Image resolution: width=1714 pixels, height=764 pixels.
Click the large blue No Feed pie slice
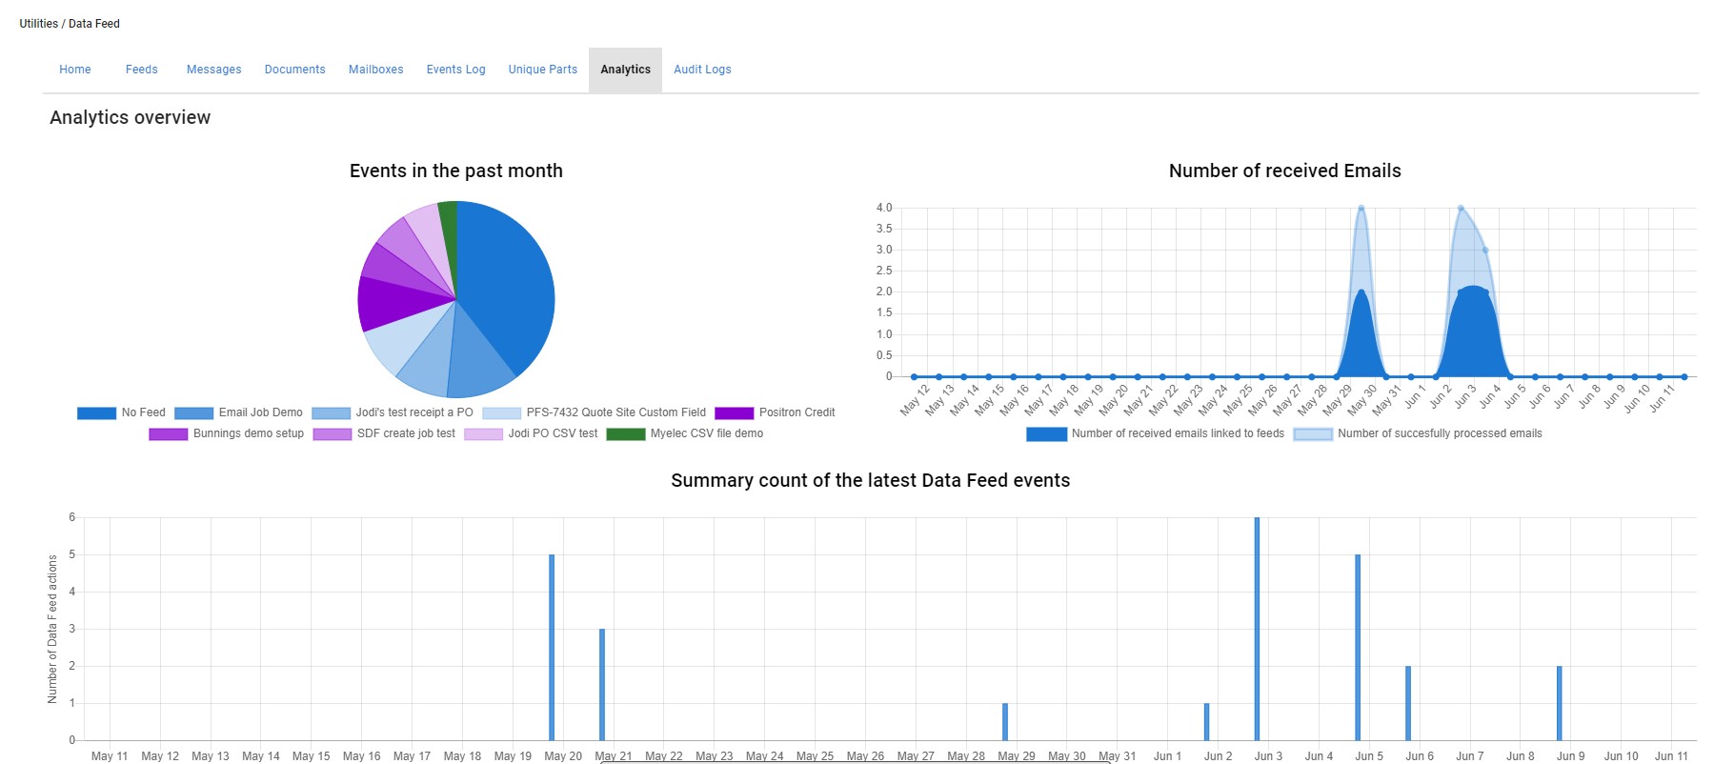505,286
